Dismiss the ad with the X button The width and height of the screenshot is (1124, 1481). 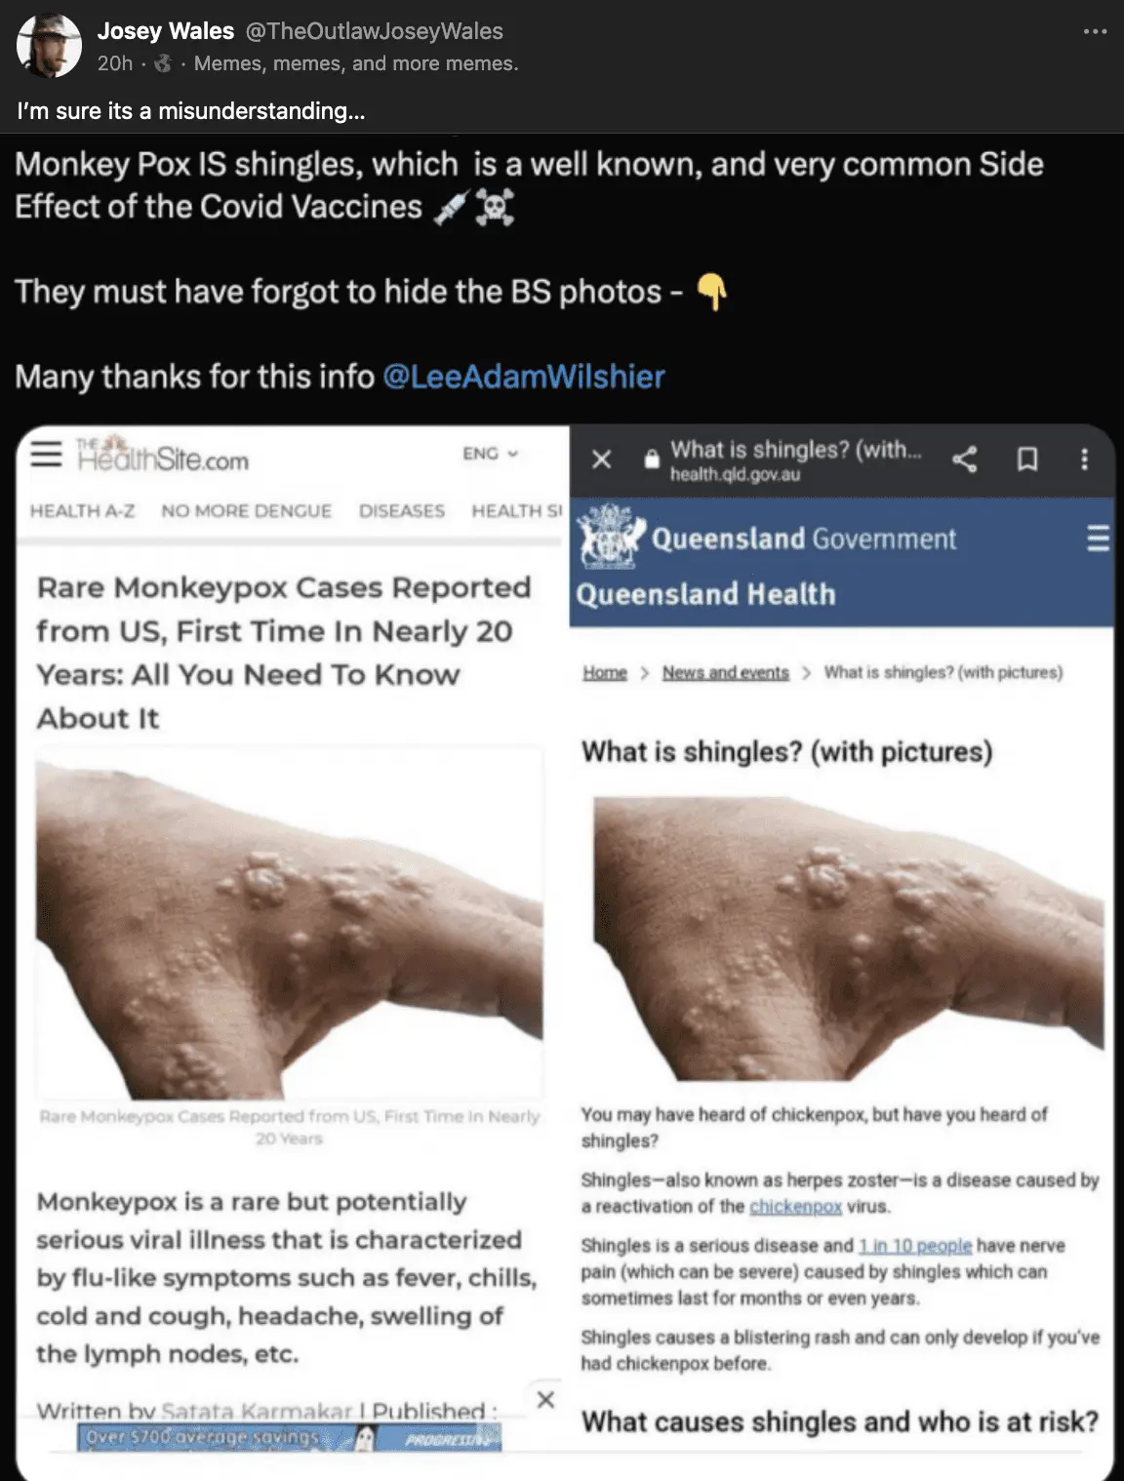[x=545, y=1399]
